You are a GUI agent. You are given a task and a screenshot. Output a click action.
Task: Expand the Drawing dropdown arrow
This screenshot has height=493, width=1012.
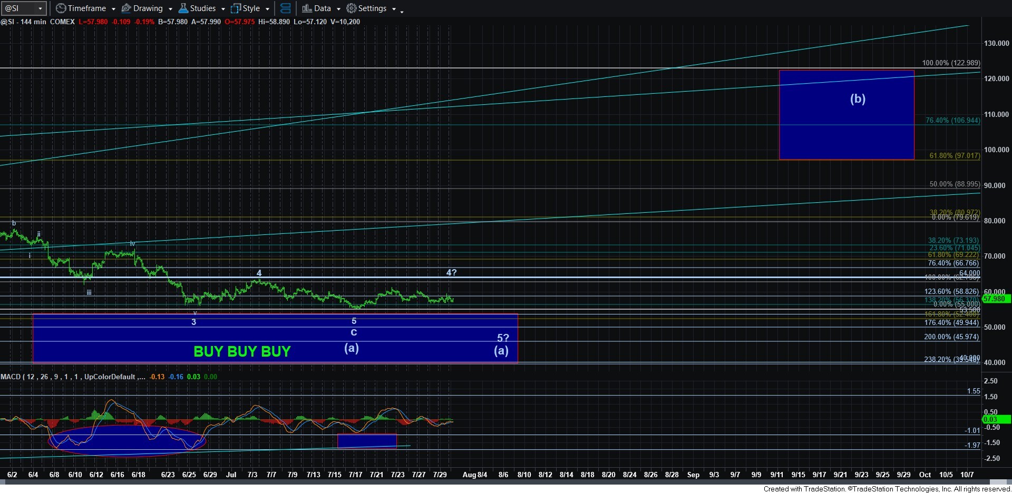click(x=170, y=9)
